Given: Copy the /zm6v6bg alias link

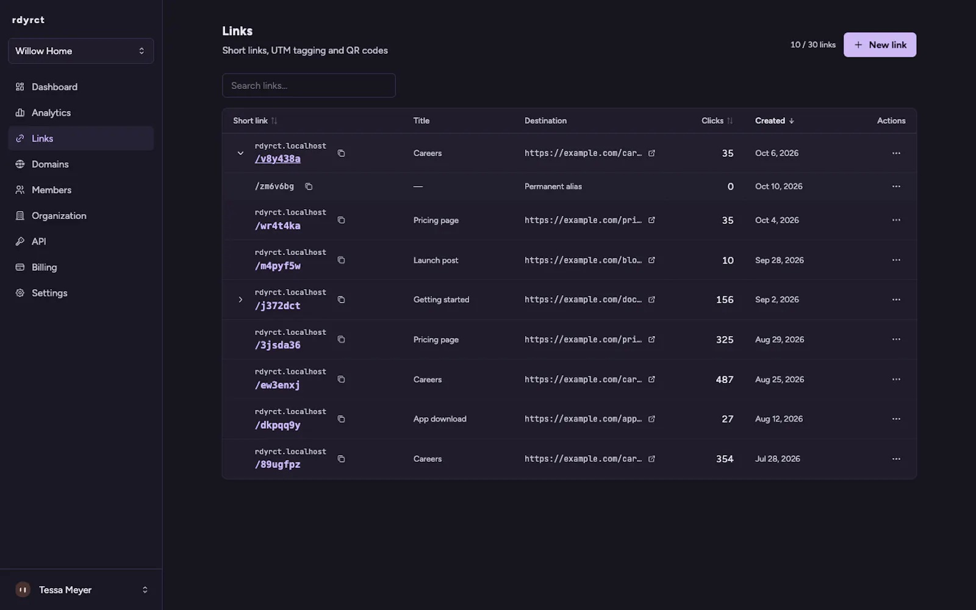Looking at the screenshot, I should [x=309, y=187].
